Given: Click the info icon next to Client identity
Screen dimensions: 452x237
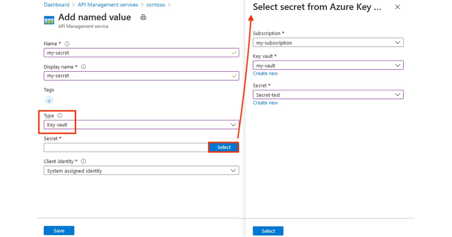Looking at the screenshot, I should (84, 161).
